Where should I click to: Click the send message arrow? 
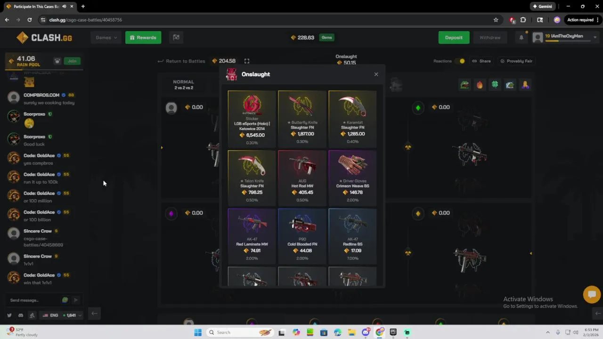pos(75,300)
